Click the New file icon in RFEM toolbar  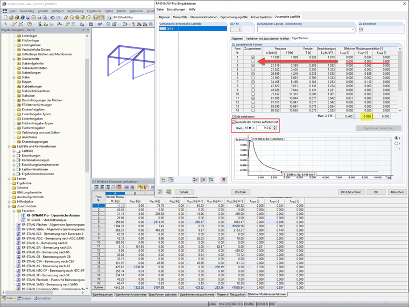pos(5,17)
